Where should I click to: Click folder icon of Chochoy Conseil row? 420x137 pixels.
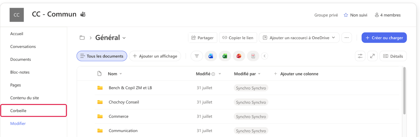click(100, 102)
